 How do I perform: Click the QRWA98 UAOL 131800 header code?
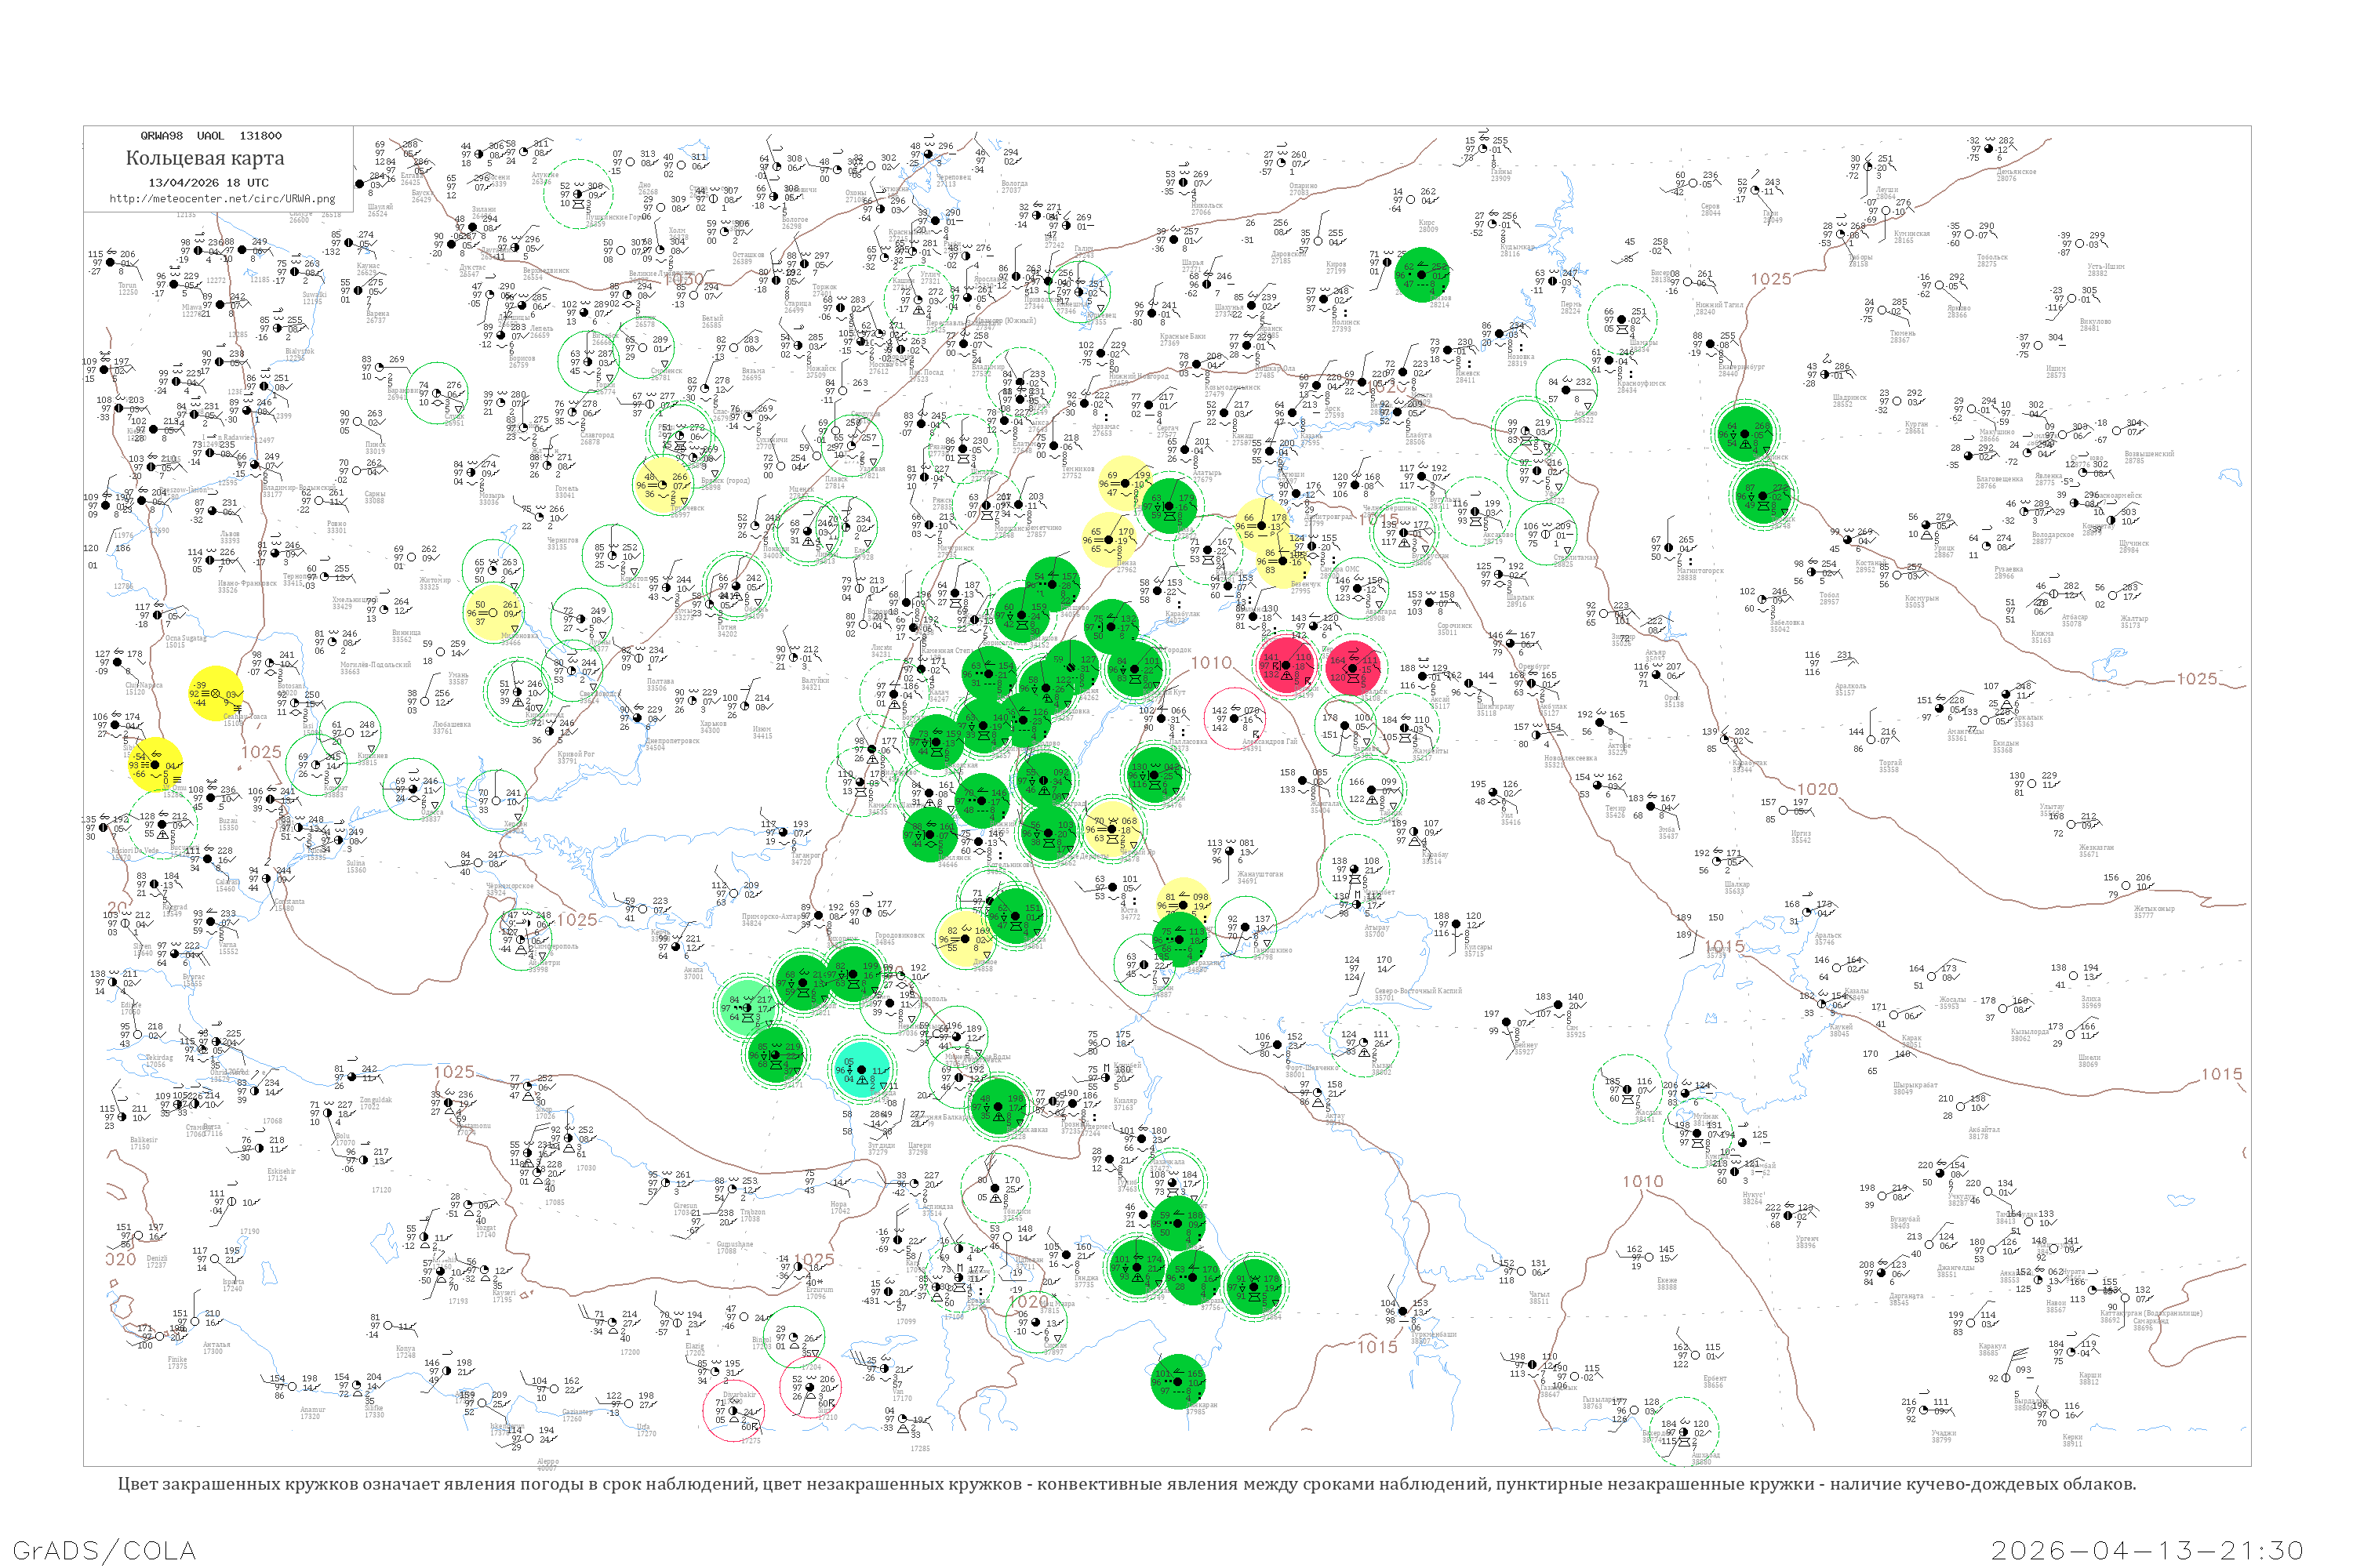coord(211,136)
